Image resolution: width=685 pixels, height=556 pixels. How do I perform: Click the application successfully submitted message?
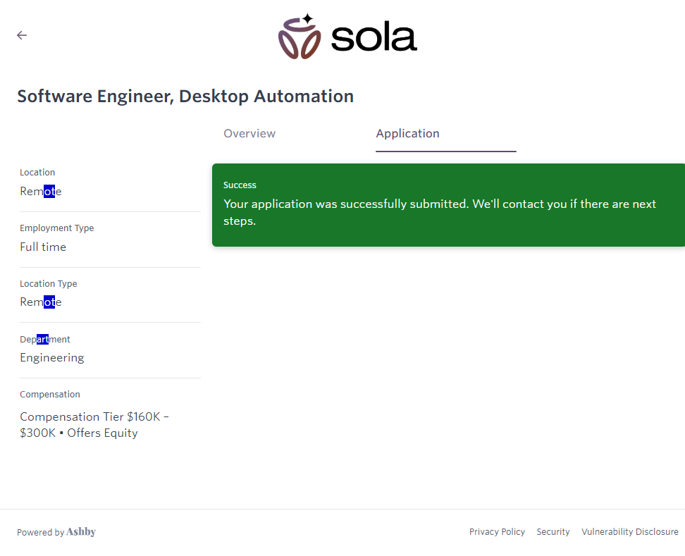point(439,212)
